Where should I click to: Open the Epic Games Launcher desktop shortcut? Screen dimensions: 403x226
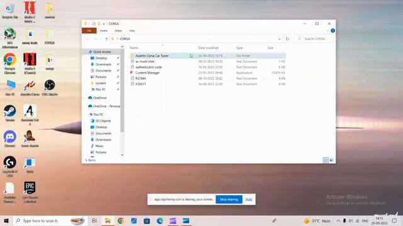[x=30, y=192]
